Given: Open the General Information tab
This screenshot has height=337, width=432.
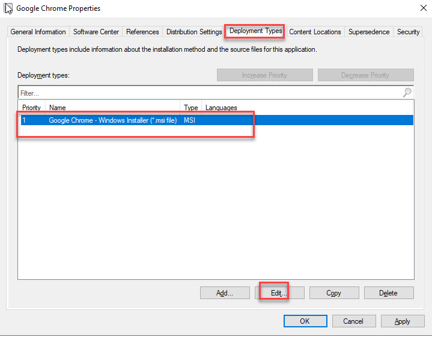Looking at the screenshot, I should 38,32.
